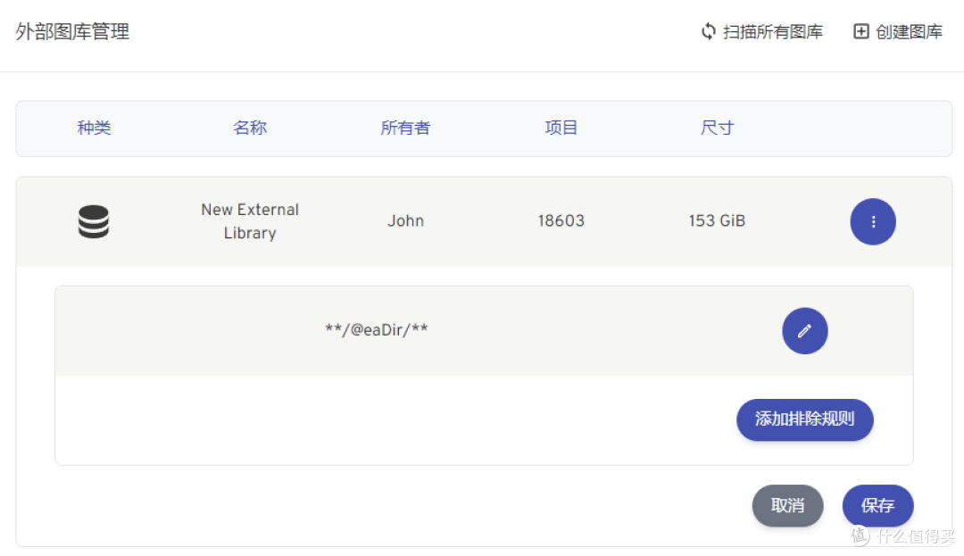Click the 名称 column header
Screen dimensions: 964x556
250,128
